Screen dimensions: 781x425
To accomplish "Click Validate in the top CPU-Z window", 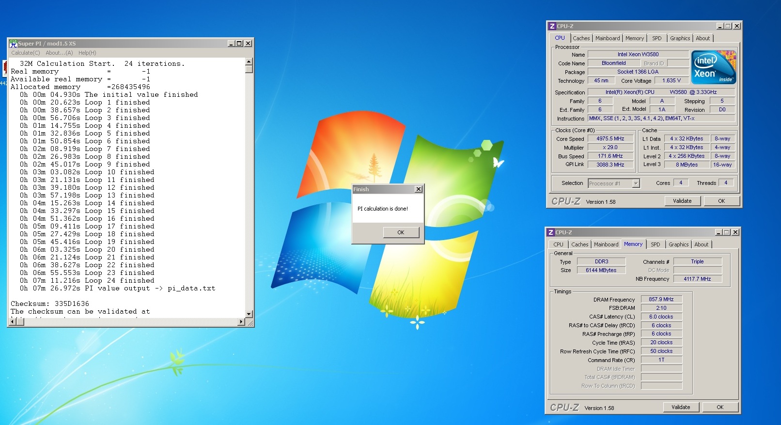I will (682, 201).
